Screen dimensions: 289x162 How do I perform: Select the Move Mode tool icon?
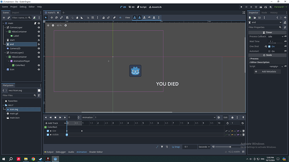pyautogui.click(x=52, y=18)
